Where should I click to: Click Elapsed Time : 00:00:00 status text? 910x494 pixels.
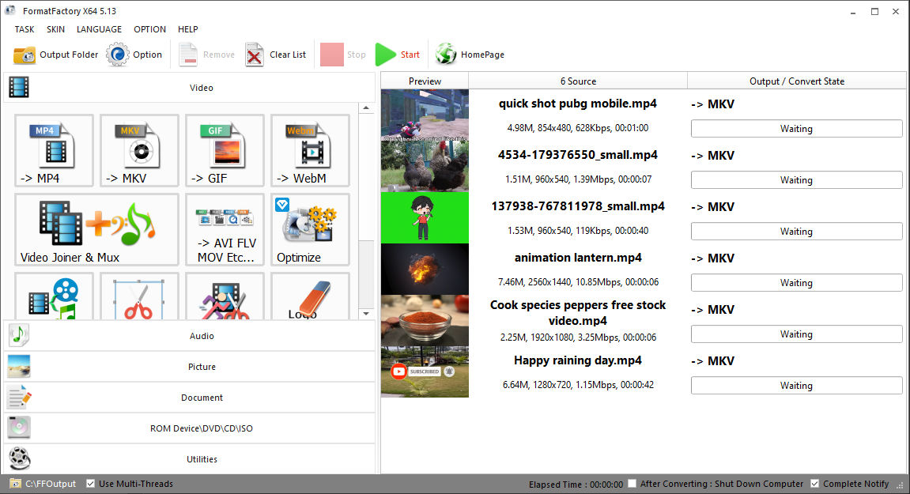[x=576, y=485]
